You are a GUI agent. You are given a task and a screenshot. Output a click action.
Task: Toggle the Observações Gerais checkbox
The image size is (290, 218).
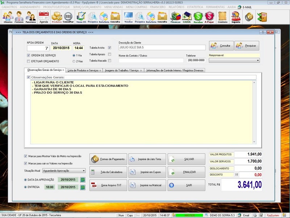29,77
